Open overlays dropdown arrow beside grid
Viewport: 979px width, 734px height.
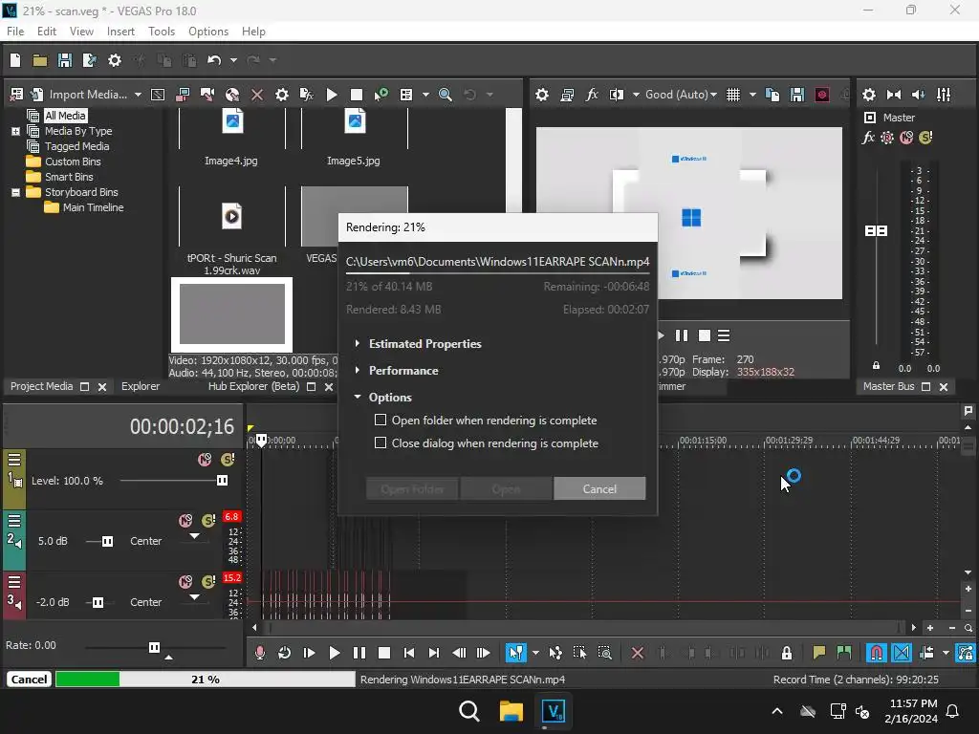[752, 95]
